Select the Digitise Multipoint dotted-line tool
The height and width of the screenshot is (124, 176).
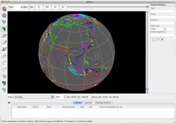tap(4, 42)
